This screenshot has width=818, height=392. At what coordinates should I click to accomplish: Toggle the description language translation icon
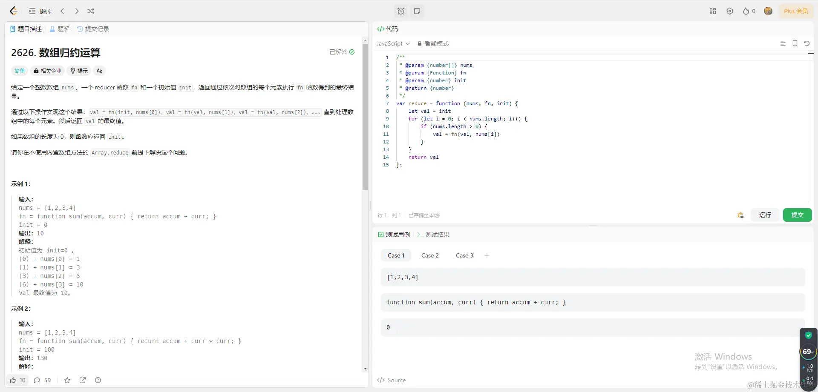pos(99,71)
